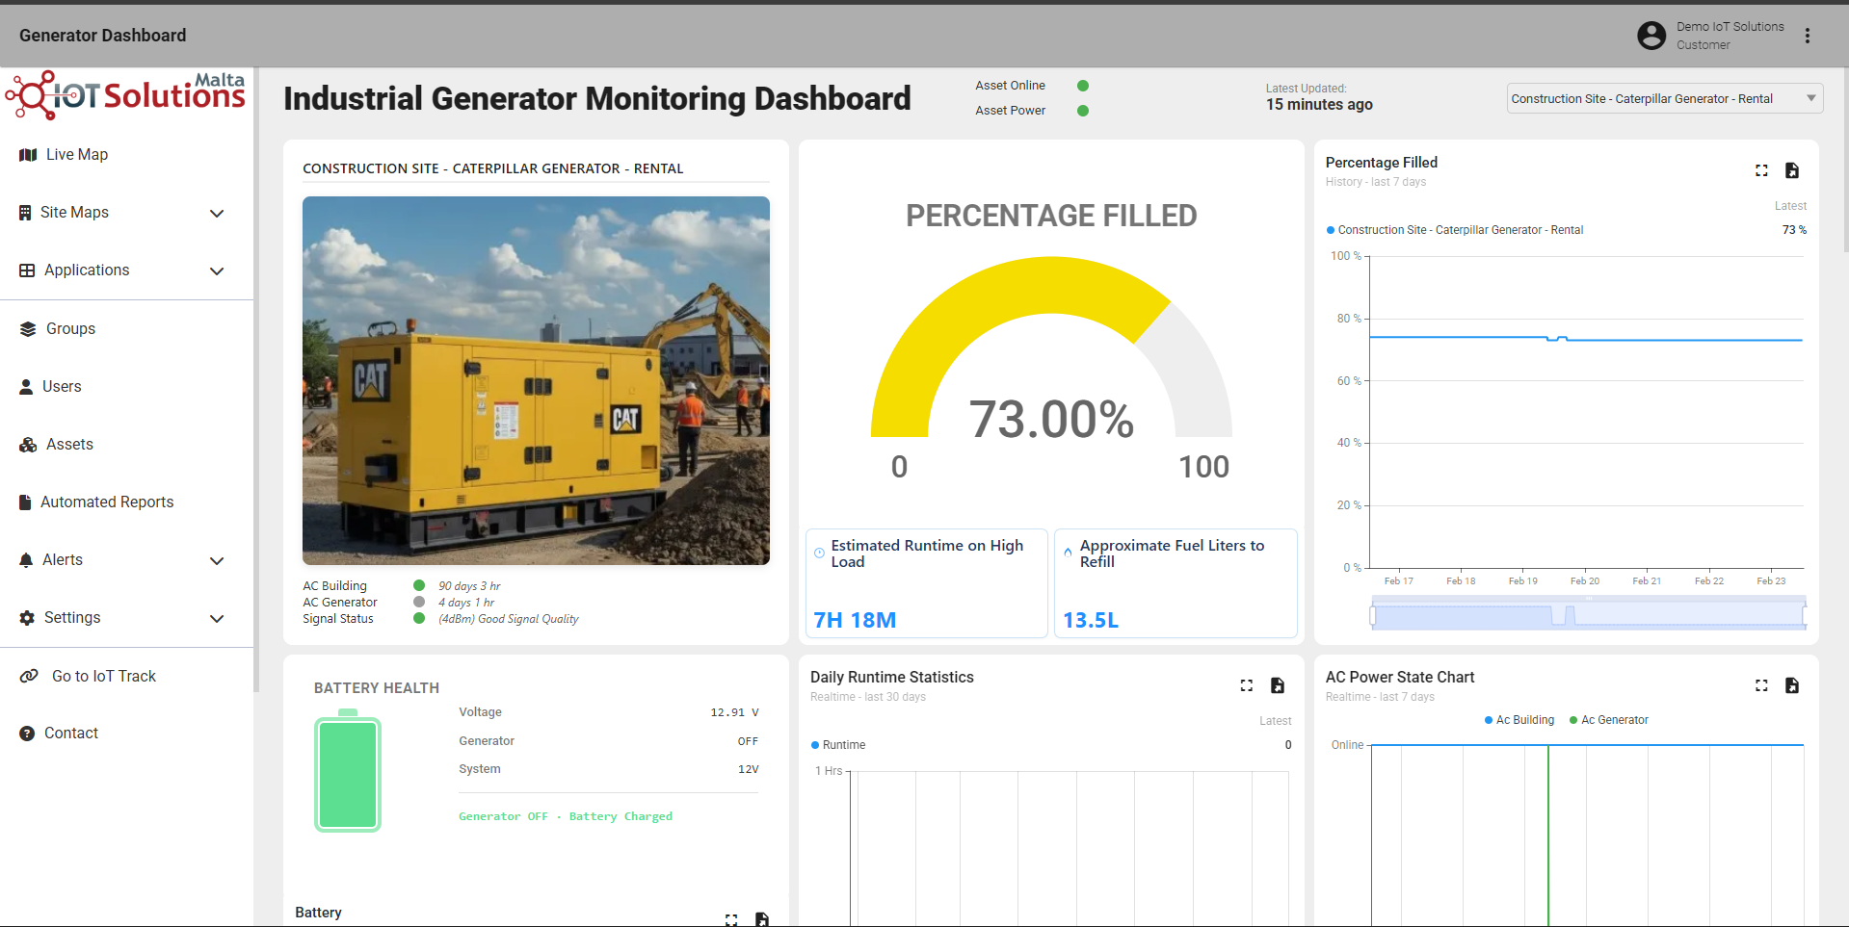Click the Groups layers icon
The height and width of the screenshot is (927, 1849).
28,329
